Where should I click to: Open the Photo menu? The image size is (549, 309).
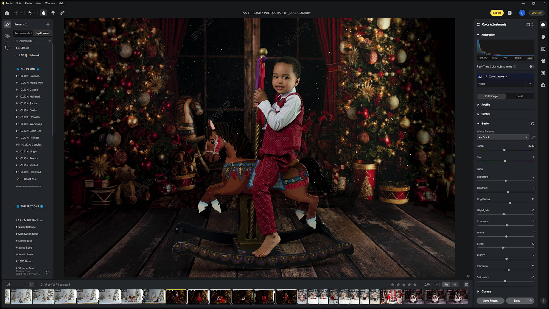point(28,3)
